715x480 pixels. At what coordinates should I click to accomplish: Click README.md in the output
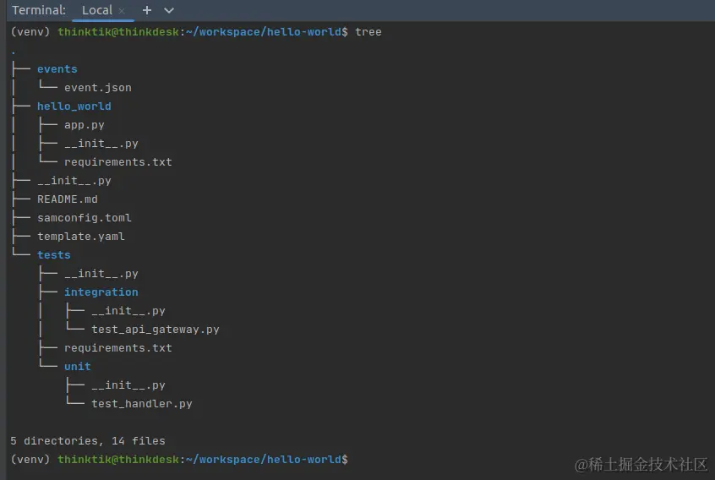pyautogui.click(x=67, y=199)
